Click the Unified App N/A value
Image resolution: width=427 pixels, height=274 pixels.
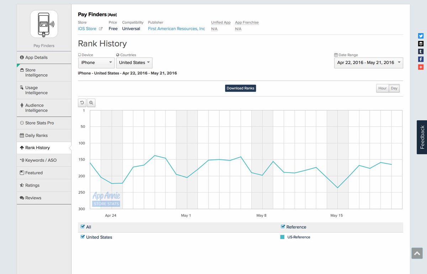click(x=214, y=29)
